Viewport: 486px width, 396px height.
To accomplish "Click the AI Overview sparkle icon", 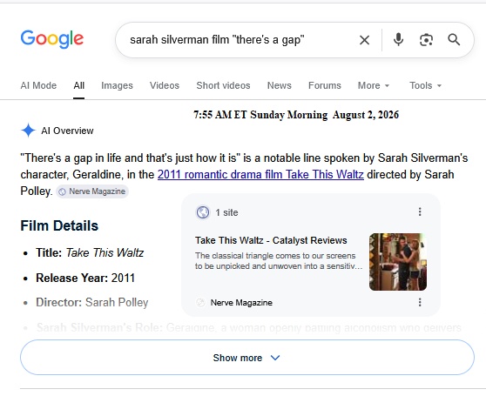I will coord(28,131).
